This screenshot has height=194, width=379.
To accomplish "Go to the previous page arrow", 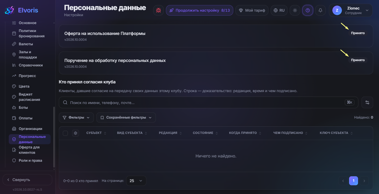I will 343,181.
